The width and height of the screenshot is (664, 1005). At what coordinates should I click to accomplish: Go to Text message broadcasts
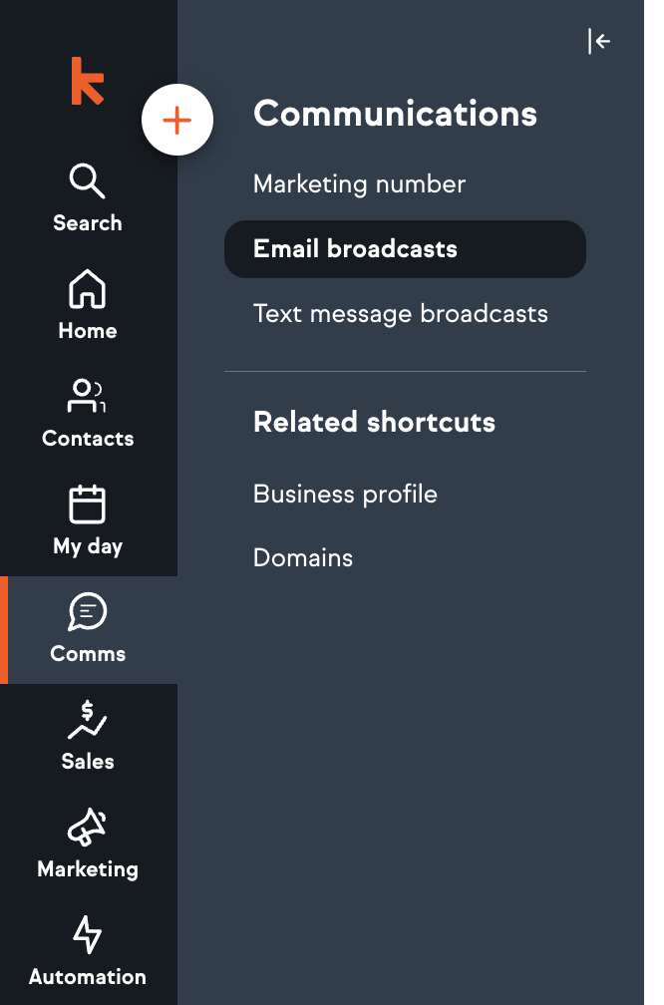click(x=401, y=314)
